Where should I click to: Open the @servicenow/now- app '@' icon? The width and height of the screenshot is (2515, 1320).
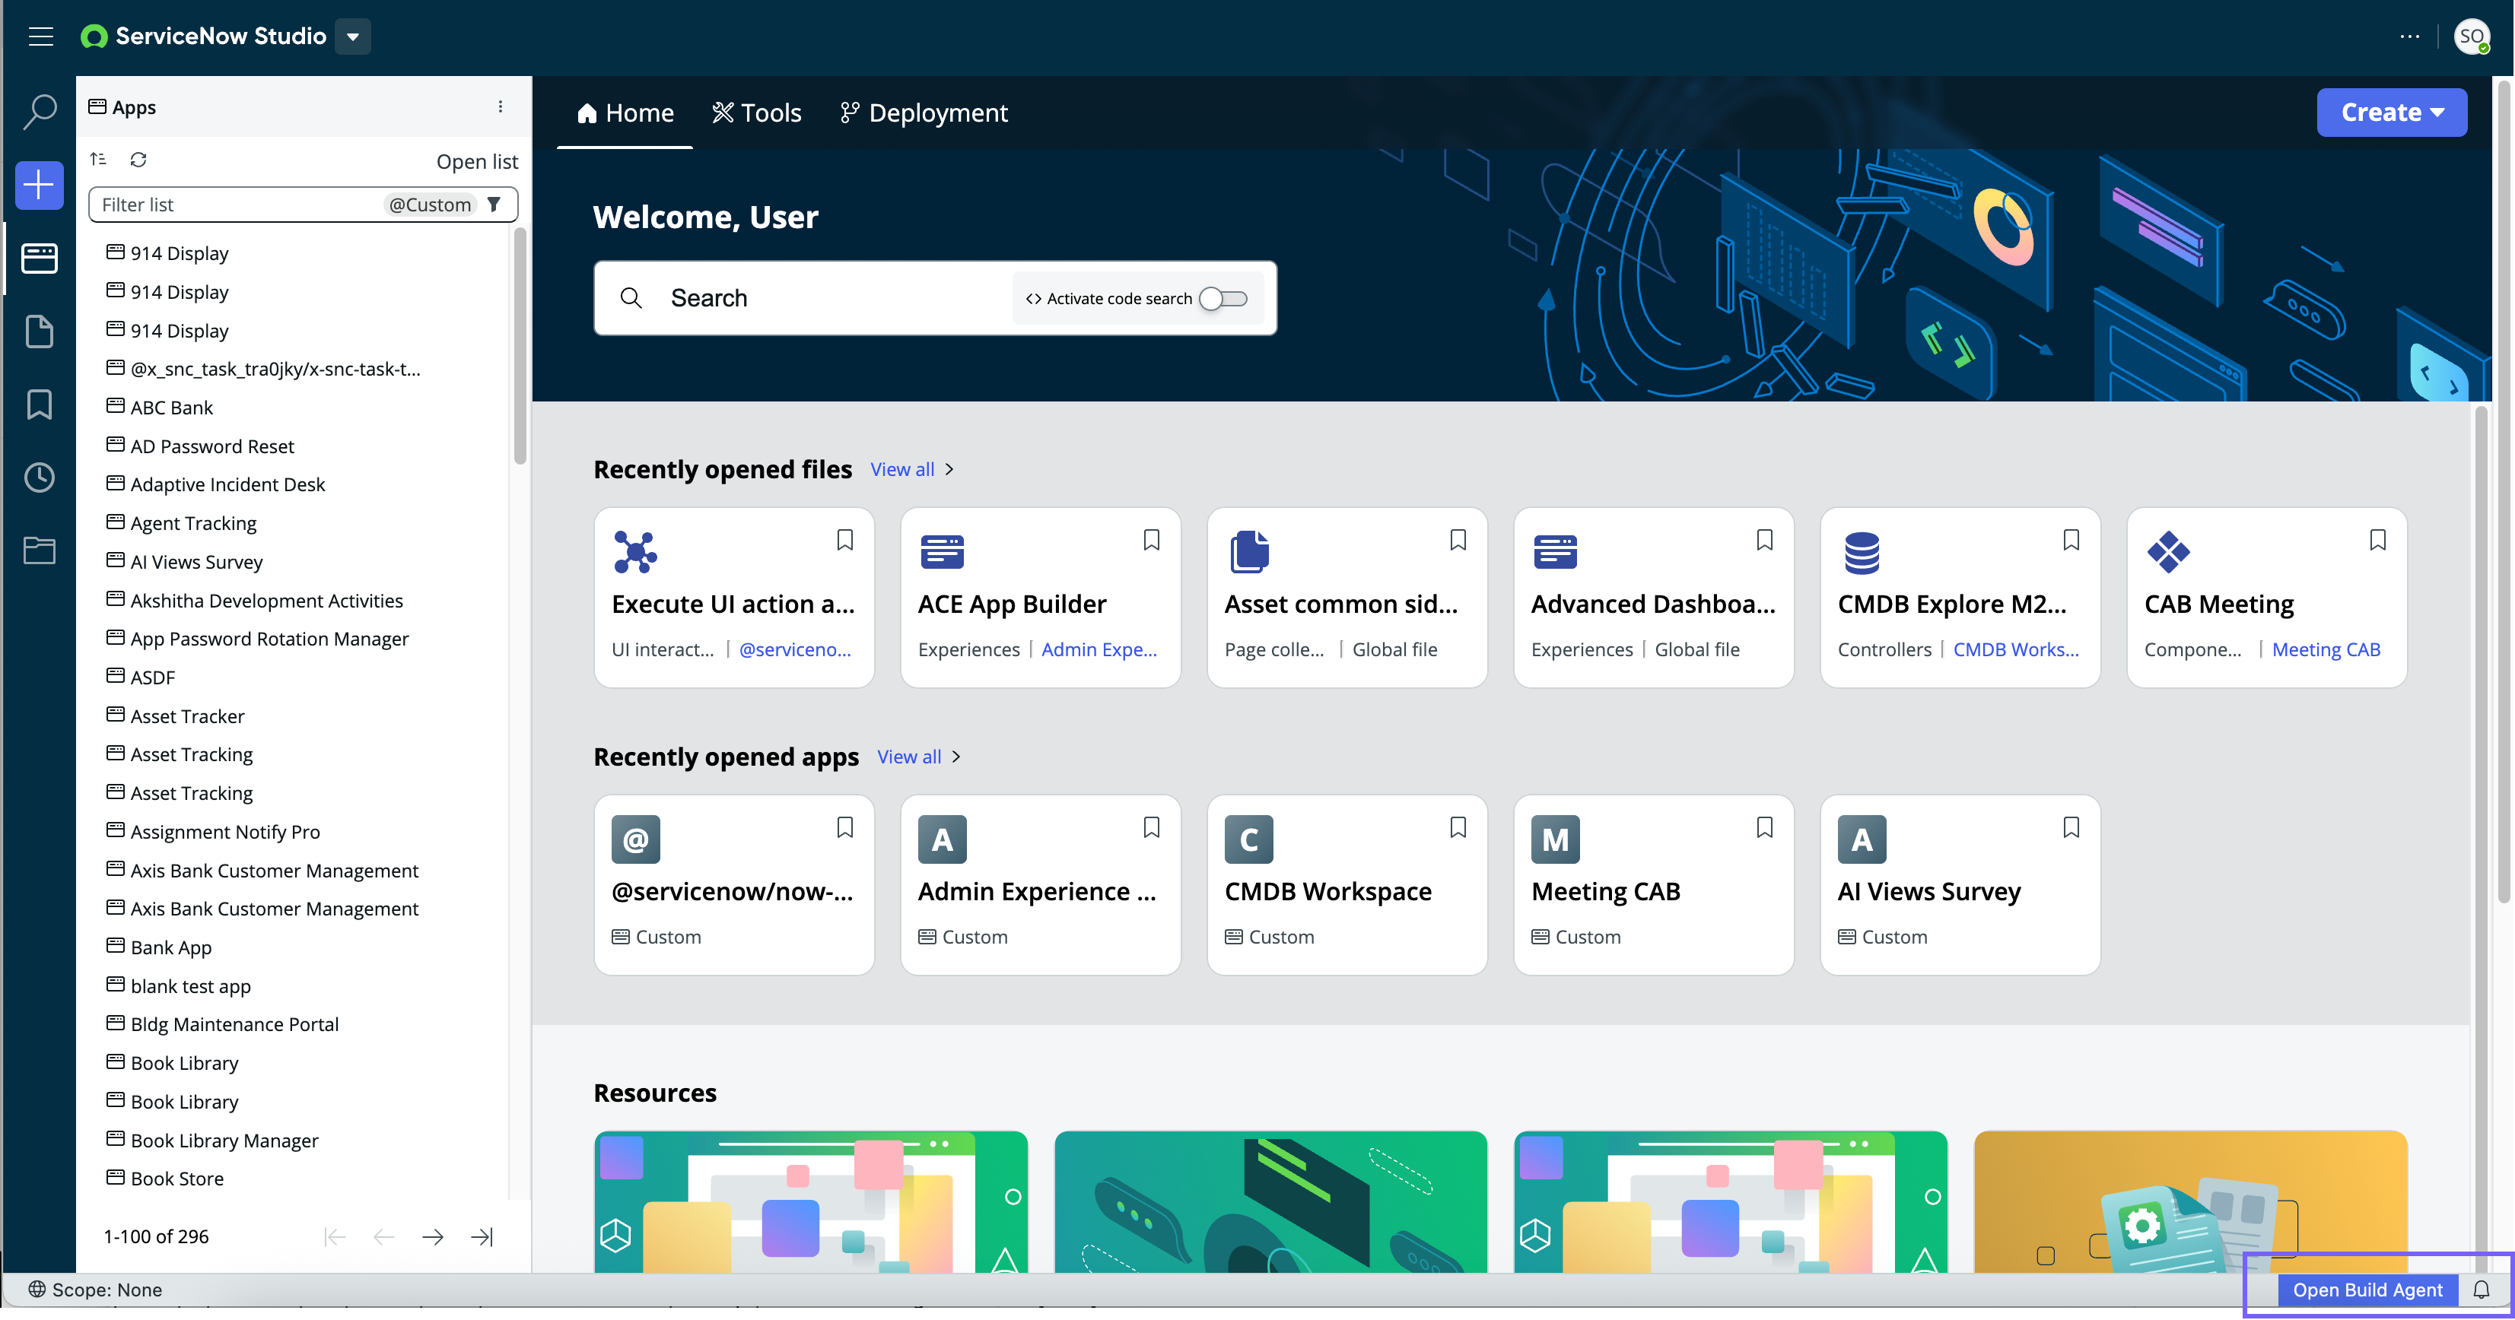[635, 839]
